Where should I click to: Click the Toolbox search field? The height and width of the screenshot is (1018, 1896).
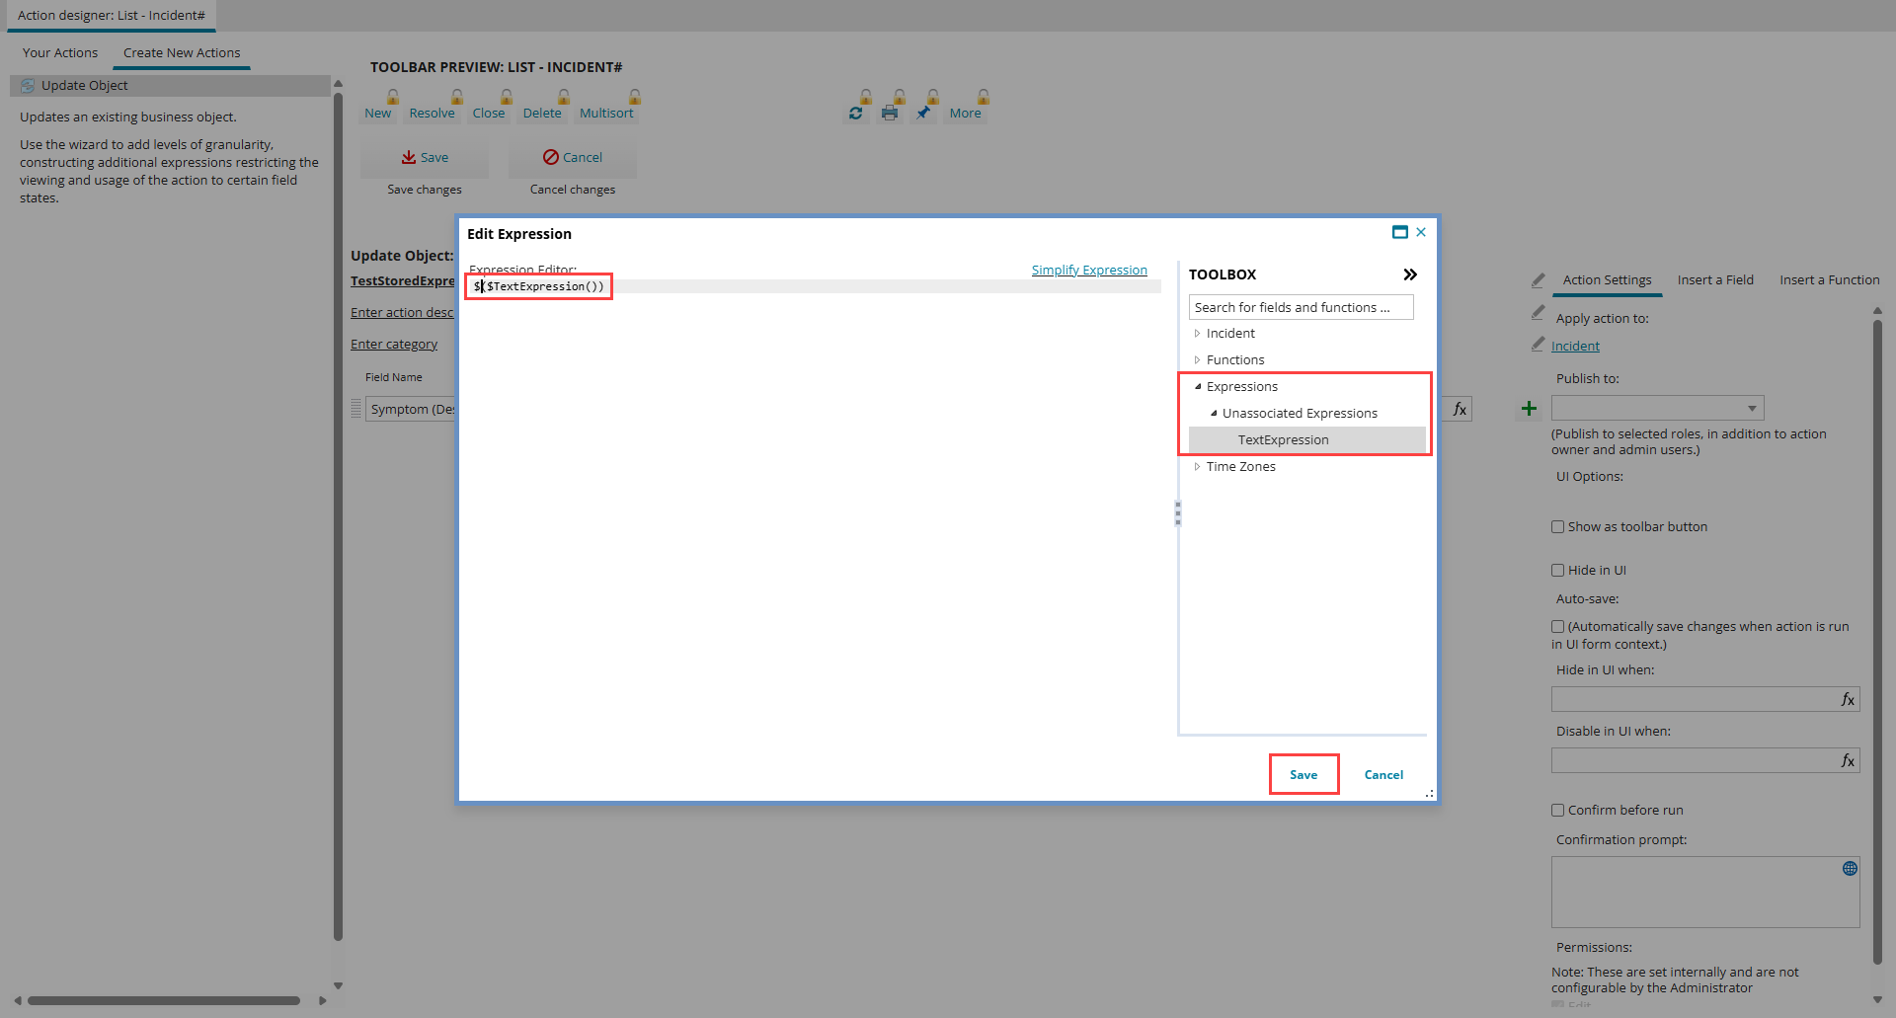pyautogui.click(x=1301, y=308)
